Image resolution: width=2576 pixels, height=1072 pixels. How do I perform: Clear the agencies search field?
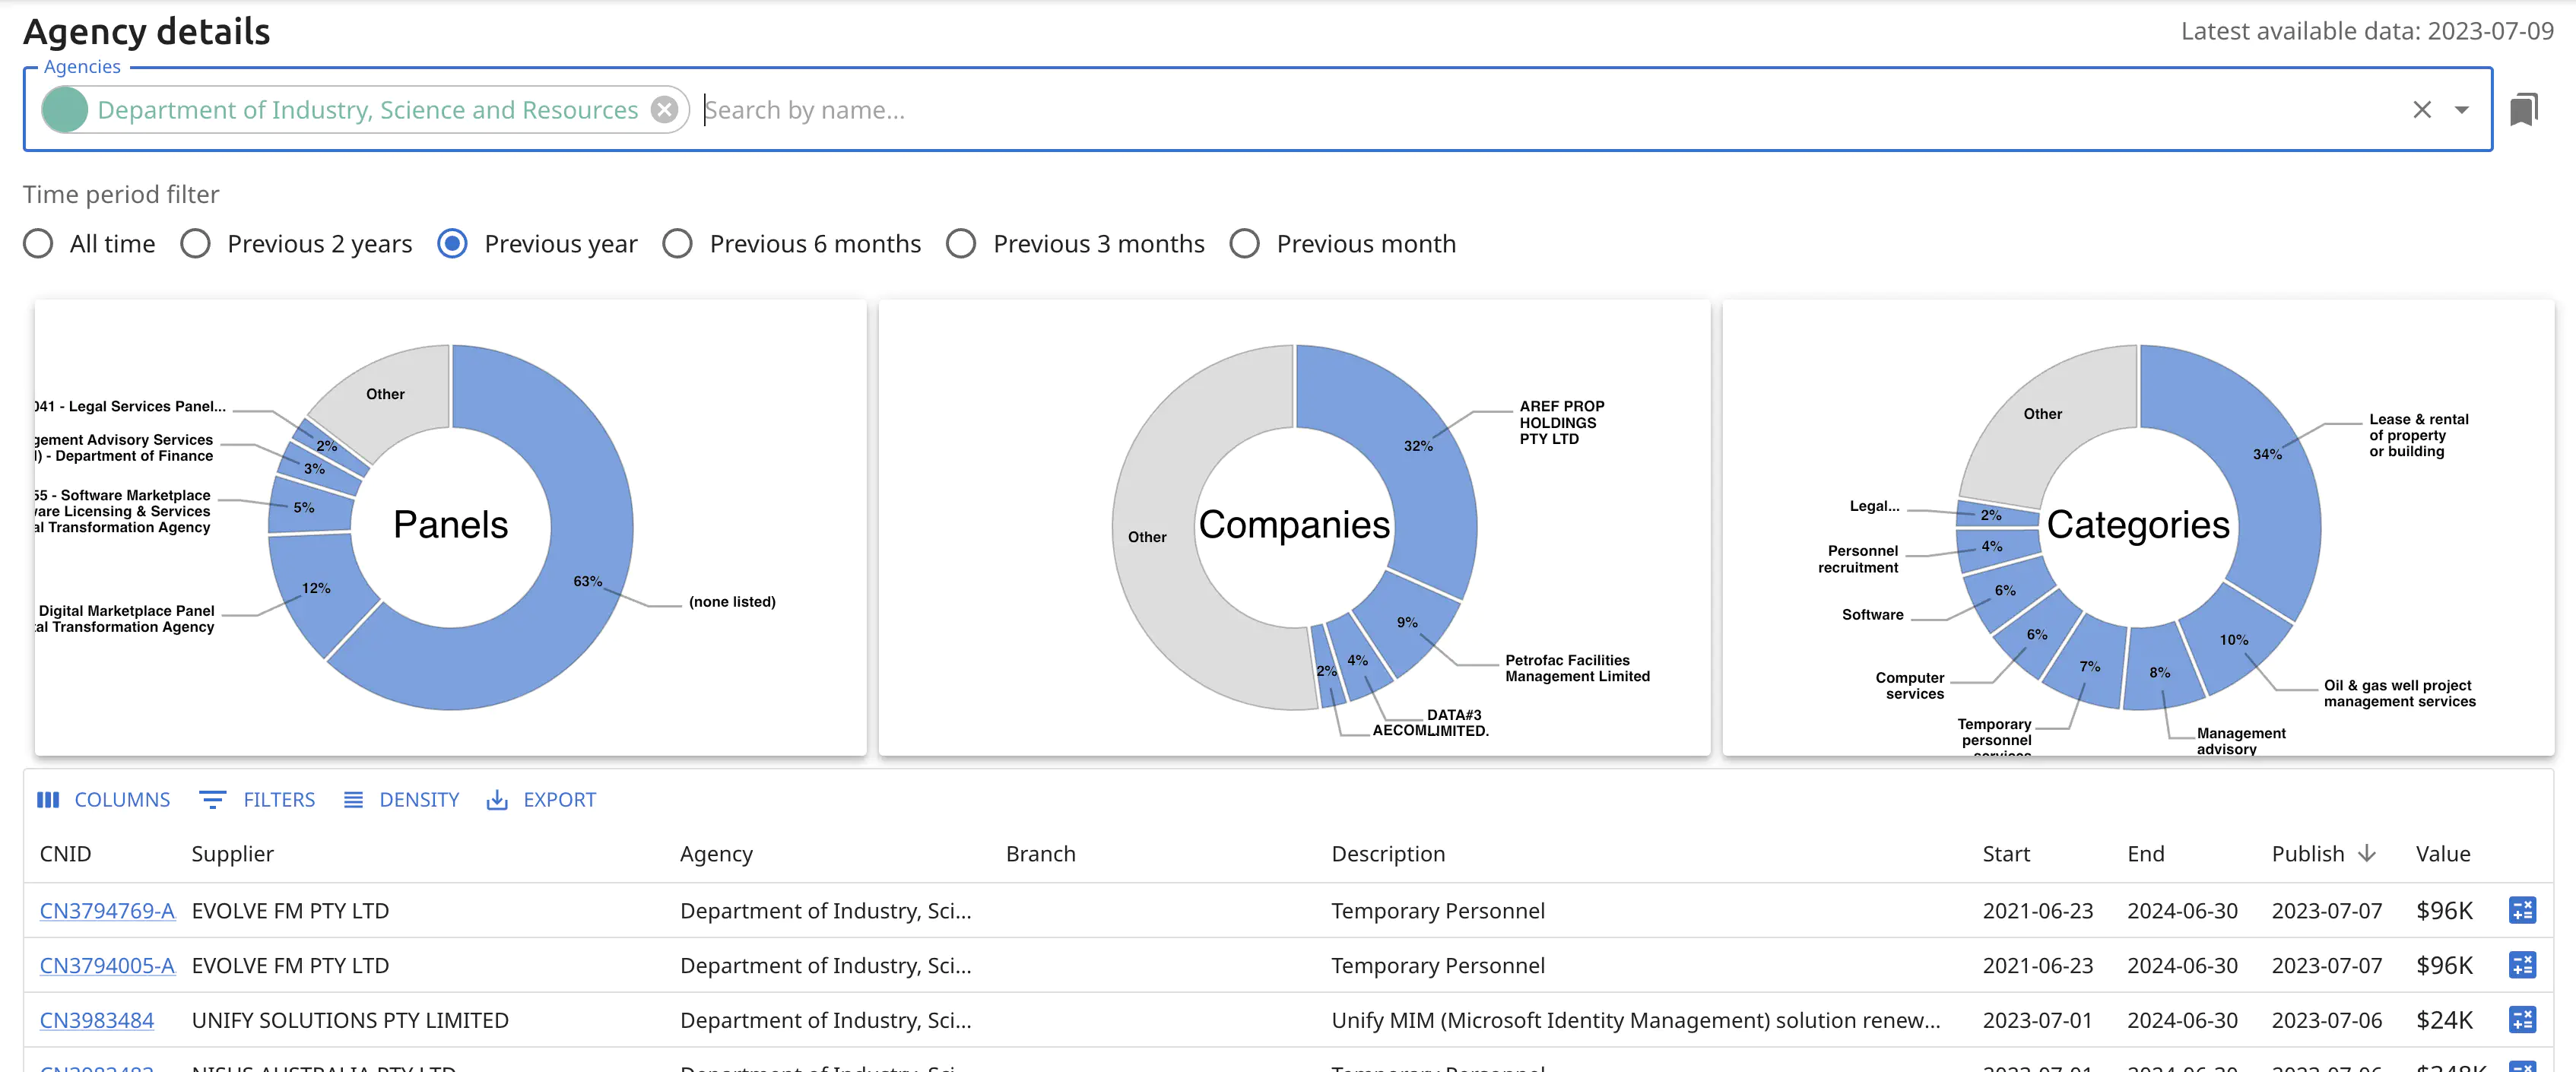[x=2421, y=109]
